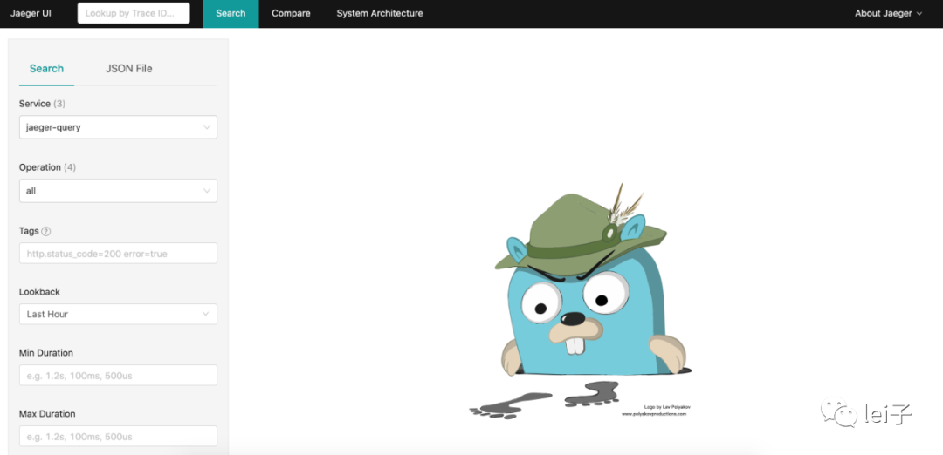Click the Tags help question-mark icon

[46, 231]
